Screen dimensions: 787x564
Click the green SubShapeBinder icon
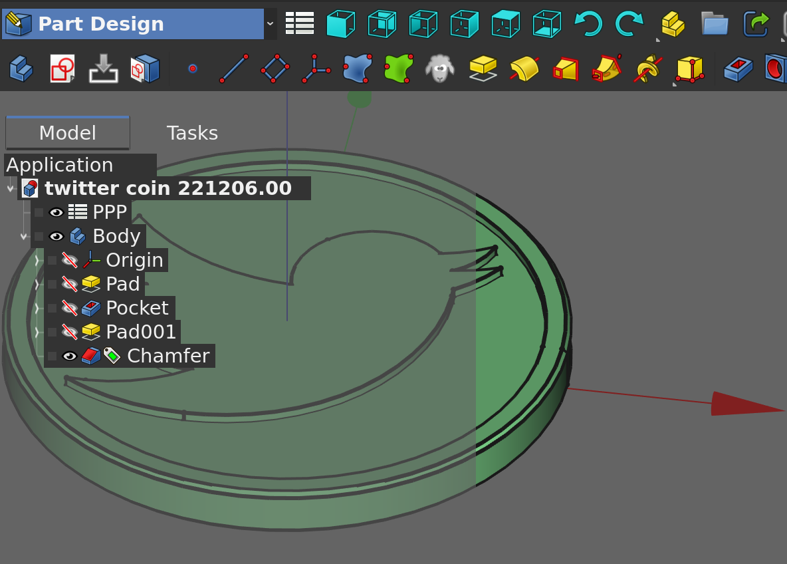399,69
